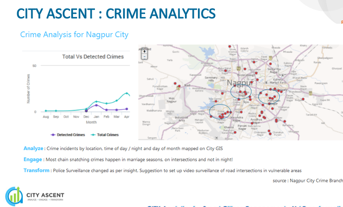Select crime marker below Khamla label
The height and width of the screenshot is (207, 343).
tap(235, 132)
